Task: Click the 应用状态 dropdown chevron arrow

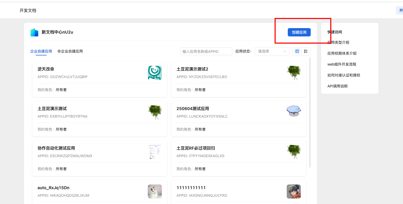Action: (285, 51)
